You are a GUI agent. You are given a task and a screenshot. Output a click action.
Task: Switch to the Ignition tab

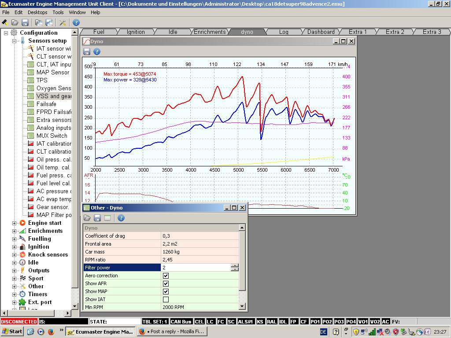[136, 32]
